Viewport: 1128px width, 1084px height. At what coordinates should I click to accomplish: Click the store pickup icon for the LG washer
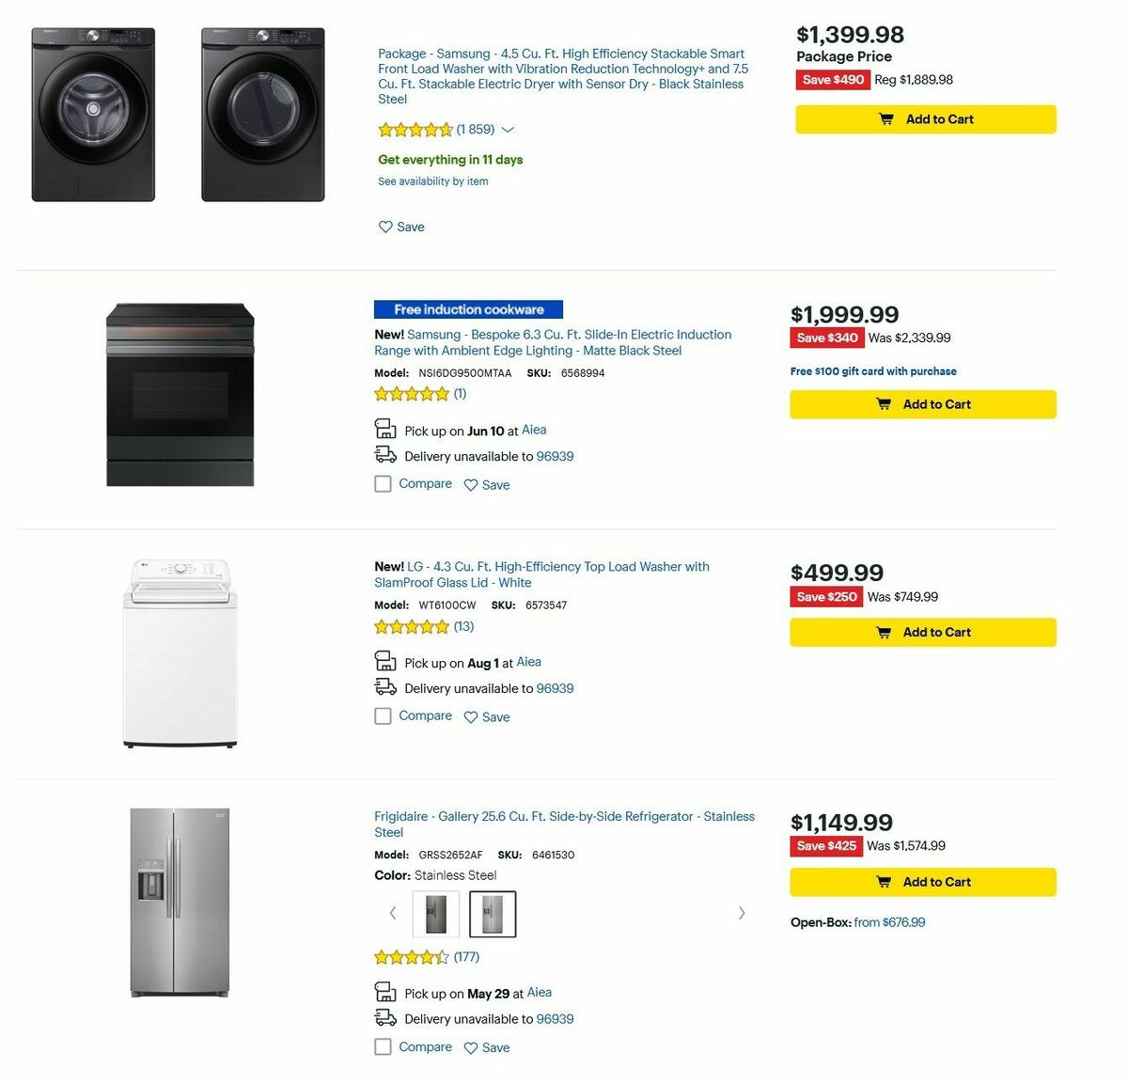click(386, 661)
